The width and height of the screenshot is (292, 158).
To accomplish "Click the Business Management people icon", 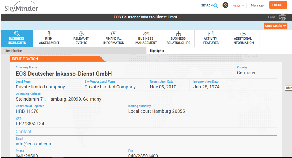I will click(x=146, y=33).
